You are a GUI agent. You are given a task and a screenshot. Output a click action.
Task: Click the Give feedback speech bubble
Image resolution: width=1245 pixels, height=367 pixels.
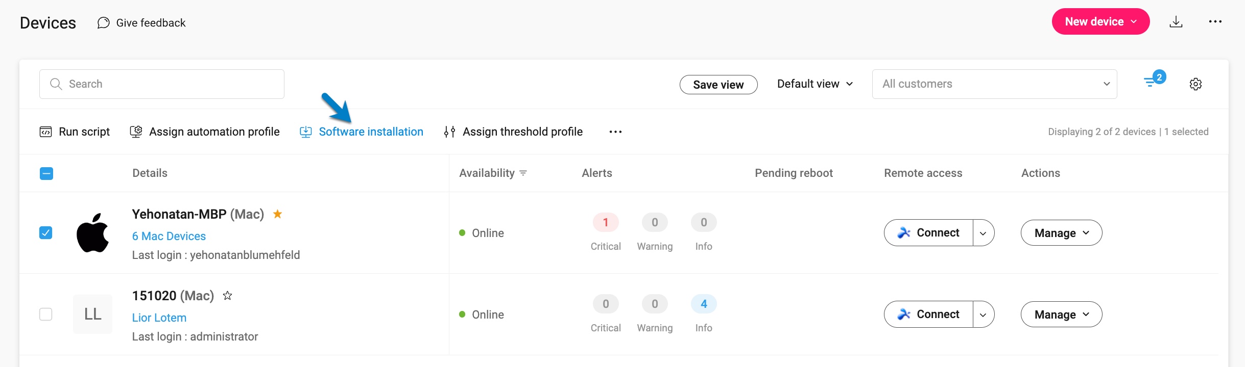pos(104,23)
